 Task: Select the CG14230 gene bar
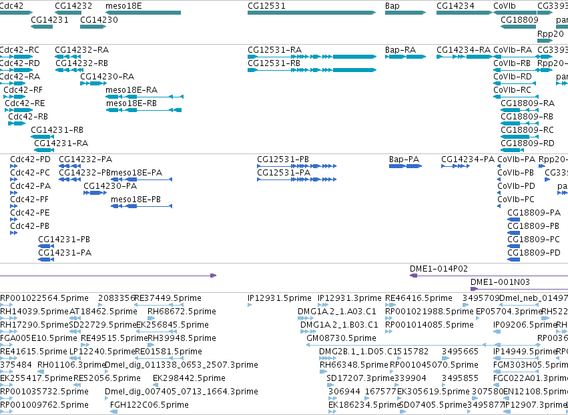click(93, 27)
